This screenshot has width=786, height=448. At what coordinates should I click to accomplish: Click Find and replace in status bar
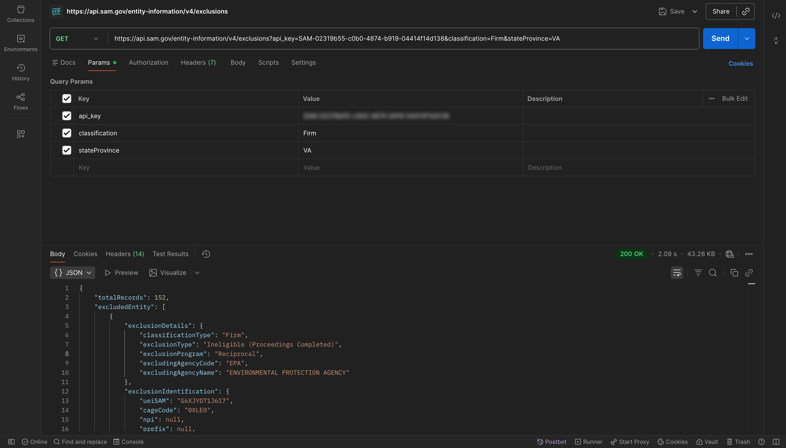pos(80,442)
